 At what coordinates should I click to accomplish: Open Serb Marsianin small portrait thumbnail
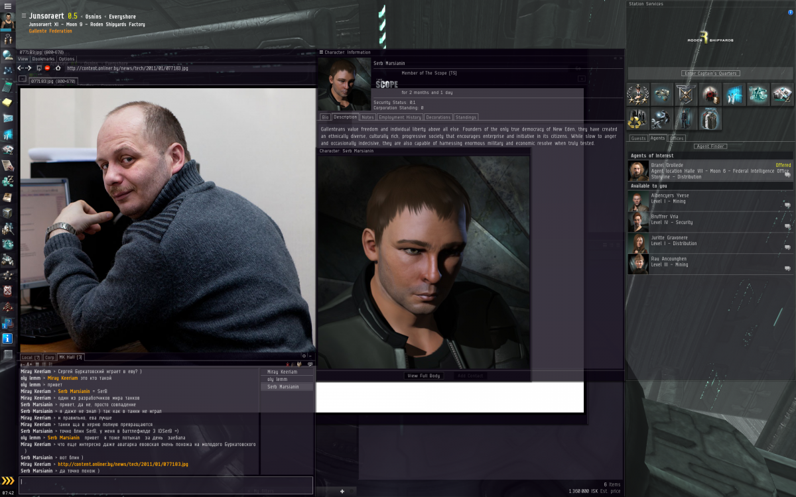pyautogui.click(x=344, y=84)
